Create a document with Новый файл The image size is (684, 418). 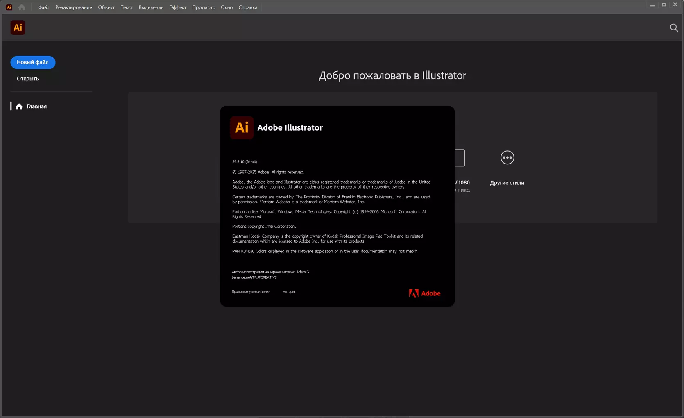tap(33, 62)
